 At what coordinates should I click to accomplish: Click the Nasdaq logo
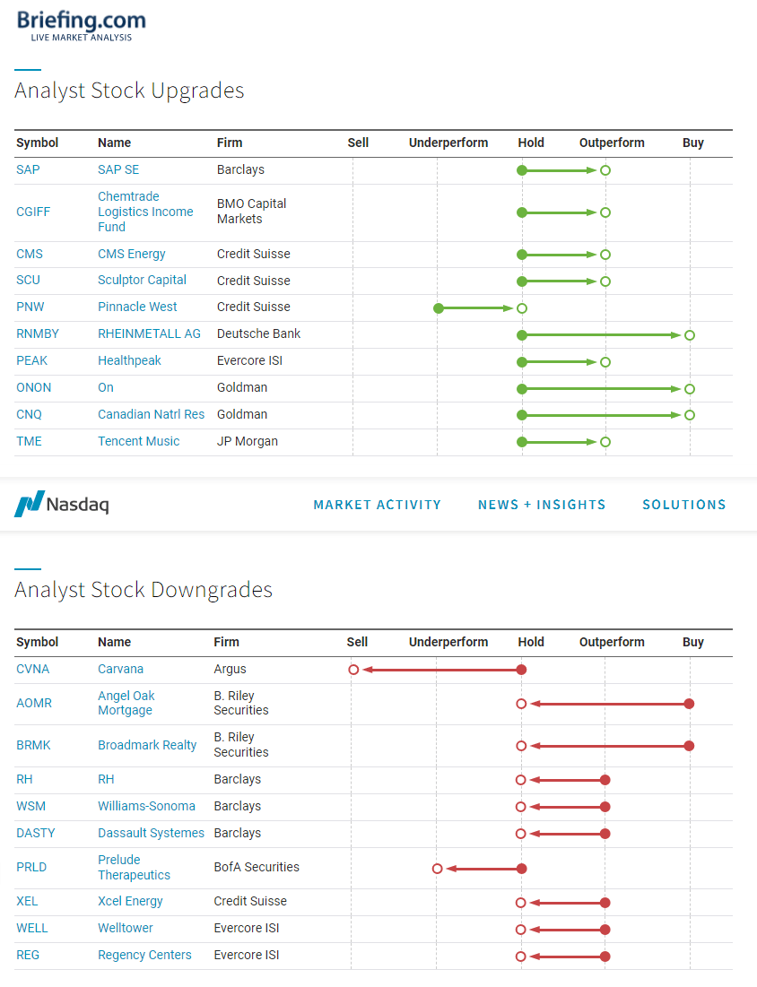click(62, 504)
